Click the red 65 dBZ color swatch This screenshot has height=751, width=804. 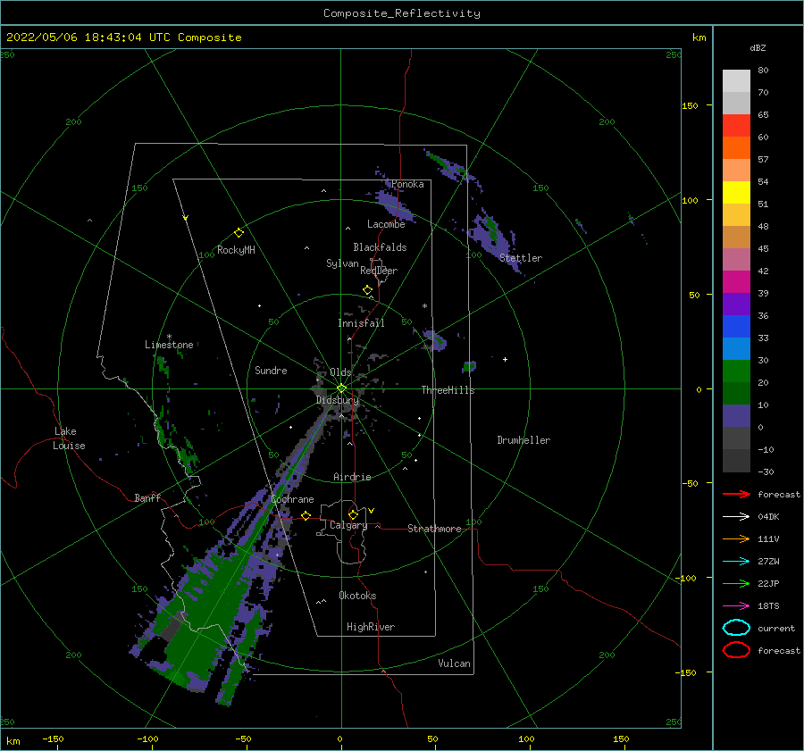(x=736, y=125)
